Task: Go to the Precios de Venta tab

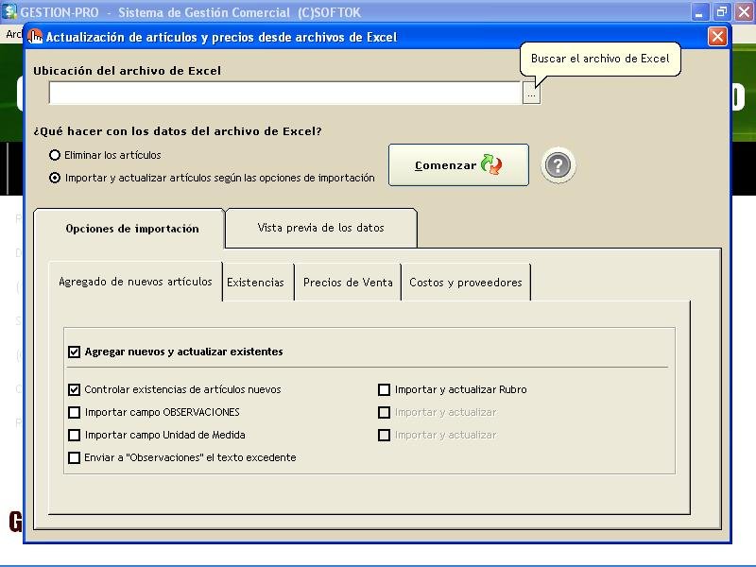Action: coord(348,283)
